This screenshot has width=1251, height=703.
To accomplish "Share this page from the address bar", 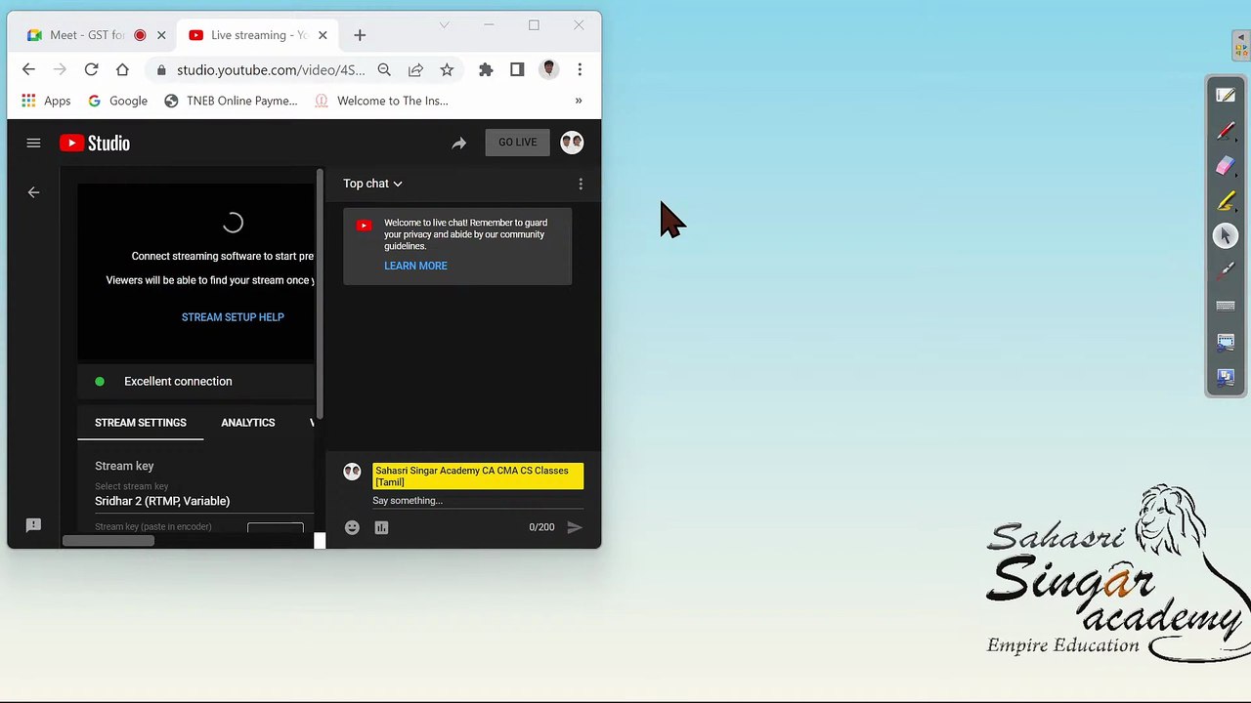I will coord(415,69).
